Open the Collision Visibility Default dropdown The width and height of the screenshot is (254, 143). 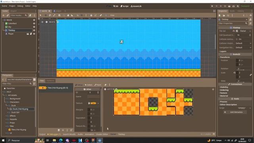[x=243, y=43]
